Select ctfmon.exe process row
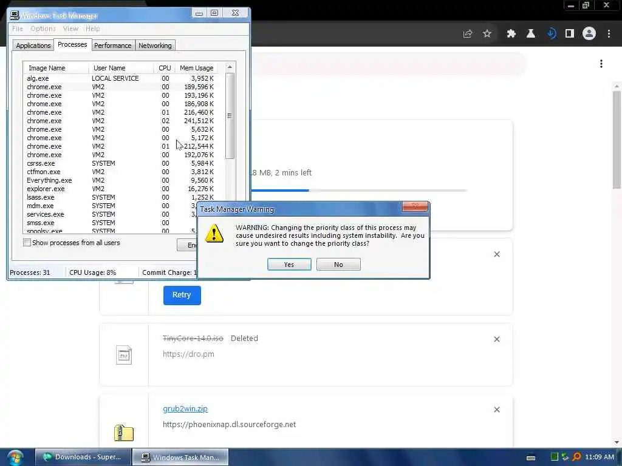The height and width of the screenshot is (466, 622). click(120, 172)
